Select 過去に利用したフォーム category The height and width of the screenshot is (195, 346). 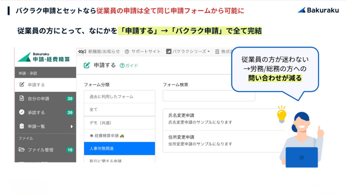[119, 97]
